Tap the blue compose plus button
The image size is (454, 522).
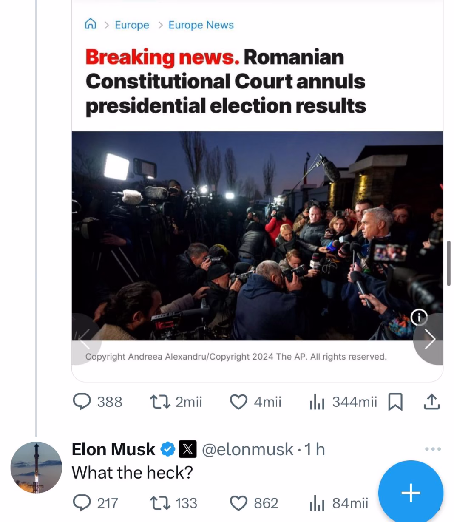click(410, 492)
